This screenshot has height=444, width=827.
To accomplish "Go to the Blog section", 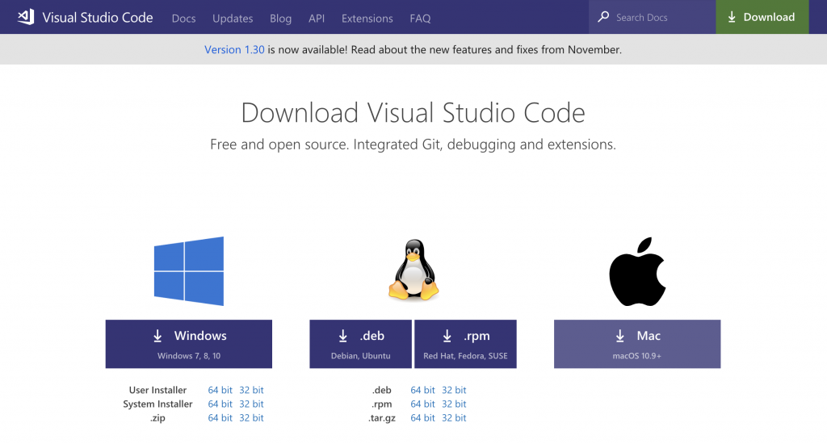I will (x=280, y=18).
